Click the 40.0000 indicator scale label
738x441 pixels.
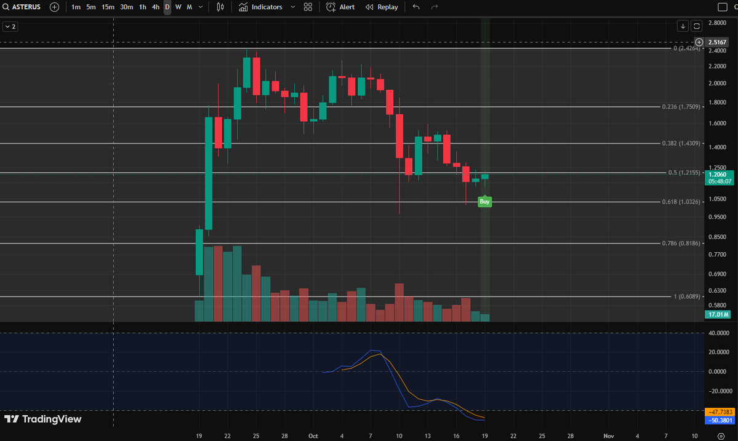pyautogui.click(x=719, y=333)
